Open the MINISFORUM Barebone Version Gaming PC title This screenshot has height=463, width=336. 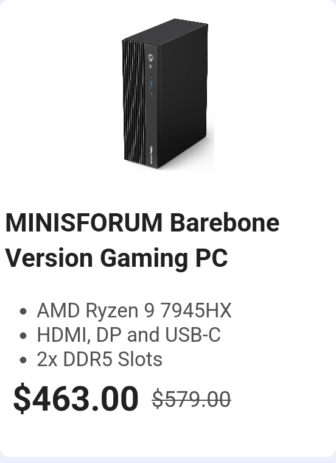click(x=142, y=240)
